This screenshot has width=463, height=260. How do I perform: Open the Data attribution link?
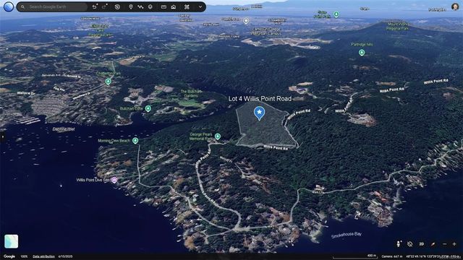click(43, 256)
